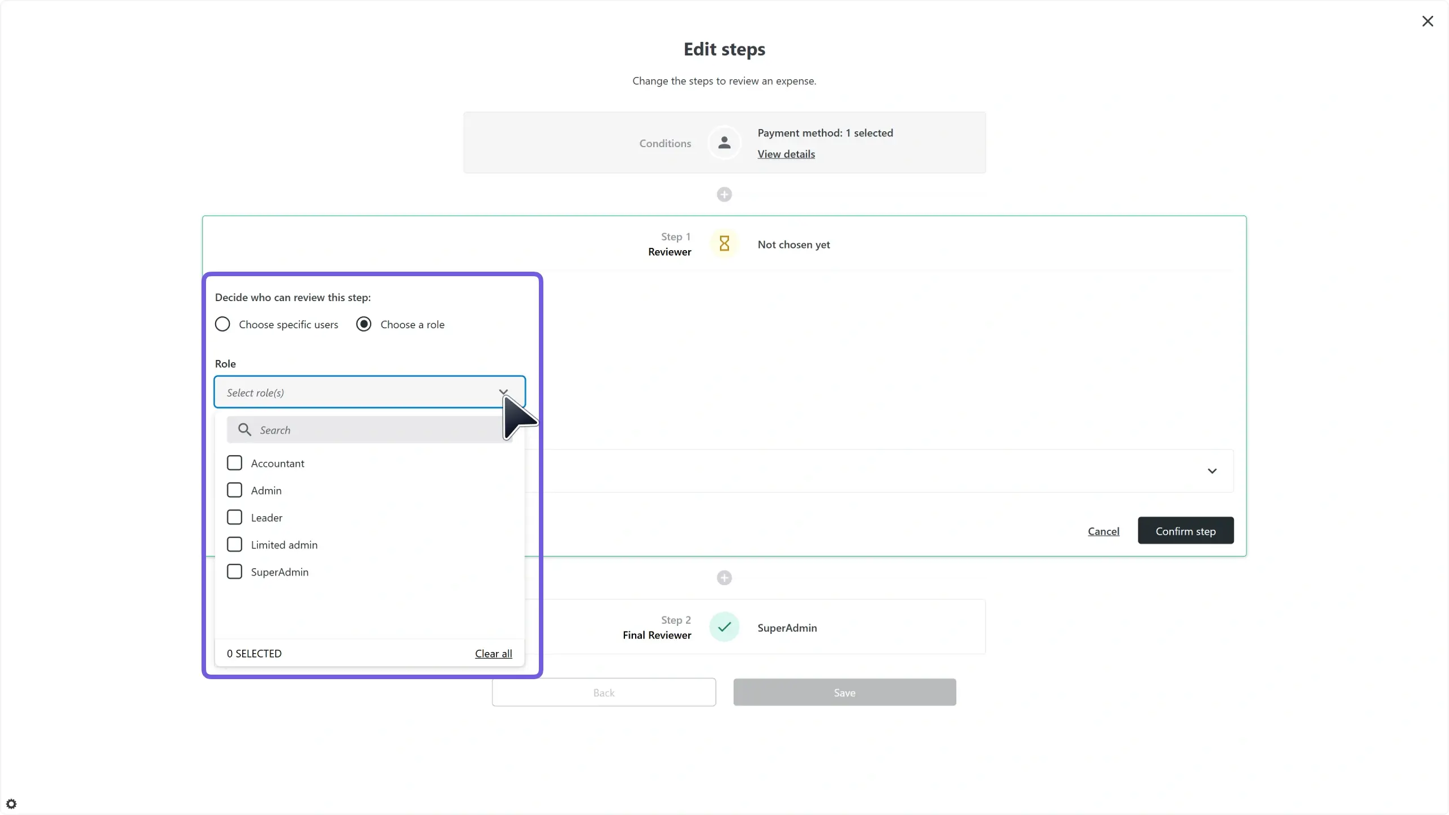Check the Accountant role checkbox

click(x=234, y=463)
